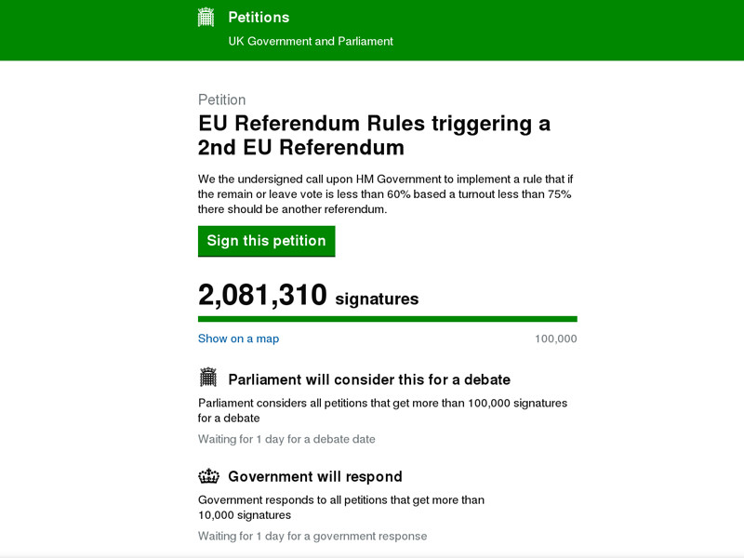Screen dimensions: 744x558
Task: Click the 2,081,310 signature count
Action: click(262, 296)
